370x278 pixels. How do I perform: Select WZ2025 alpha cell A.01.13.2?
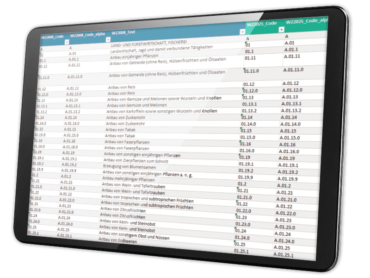click(291, 110)
